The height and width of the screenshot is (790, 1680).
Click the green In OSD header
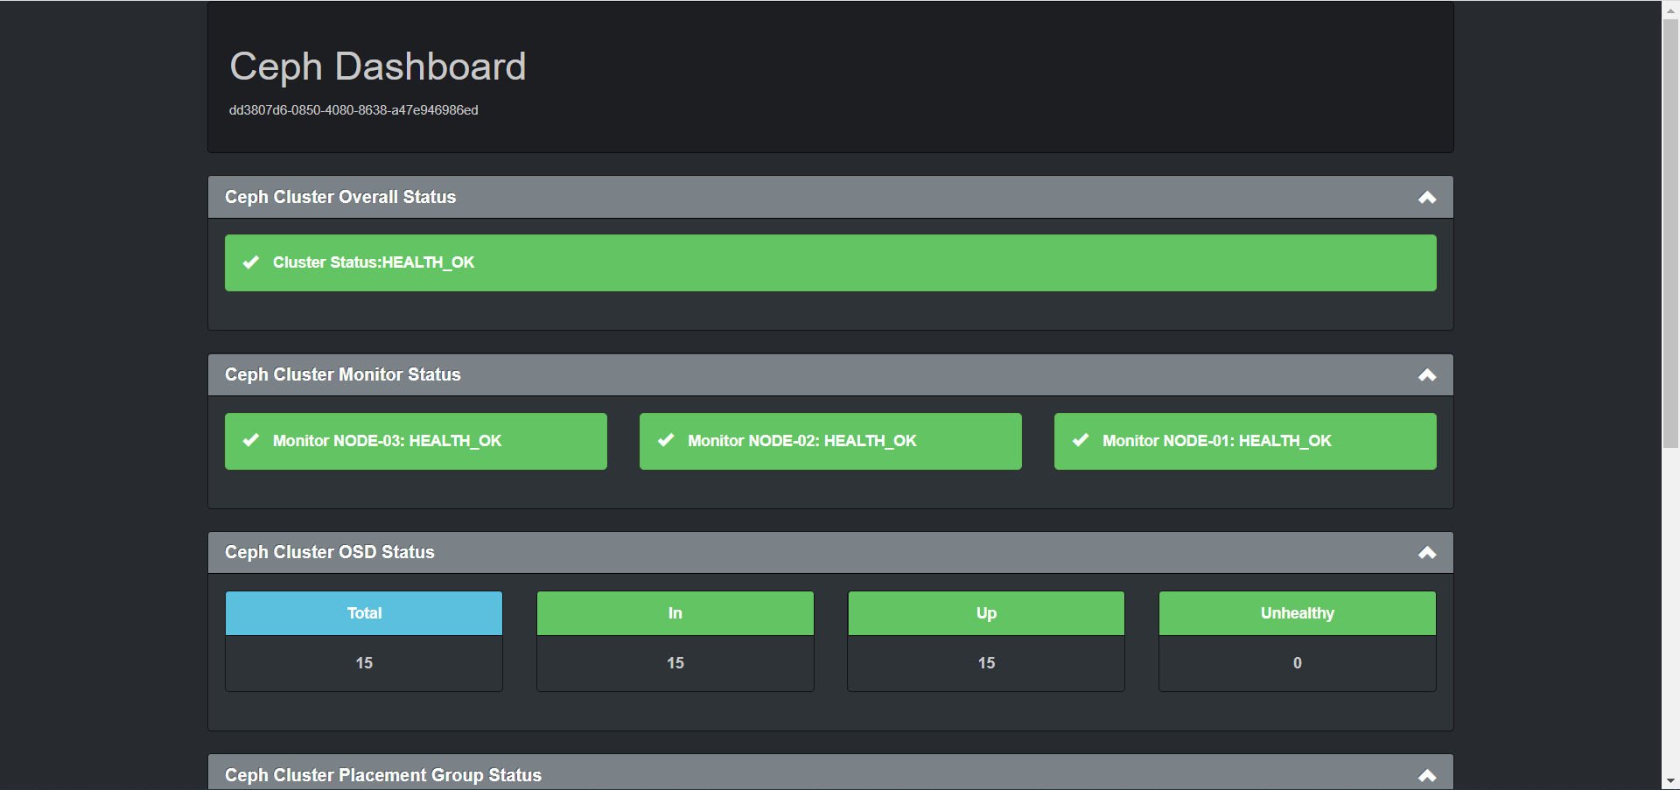coord(675,613)
